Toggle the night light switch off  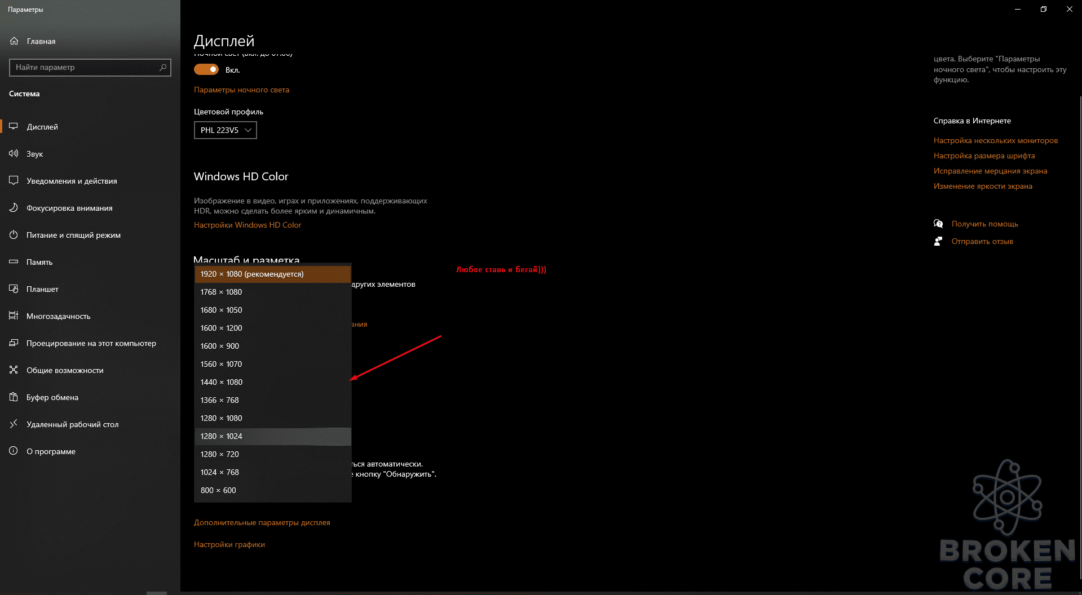point(206,69)
